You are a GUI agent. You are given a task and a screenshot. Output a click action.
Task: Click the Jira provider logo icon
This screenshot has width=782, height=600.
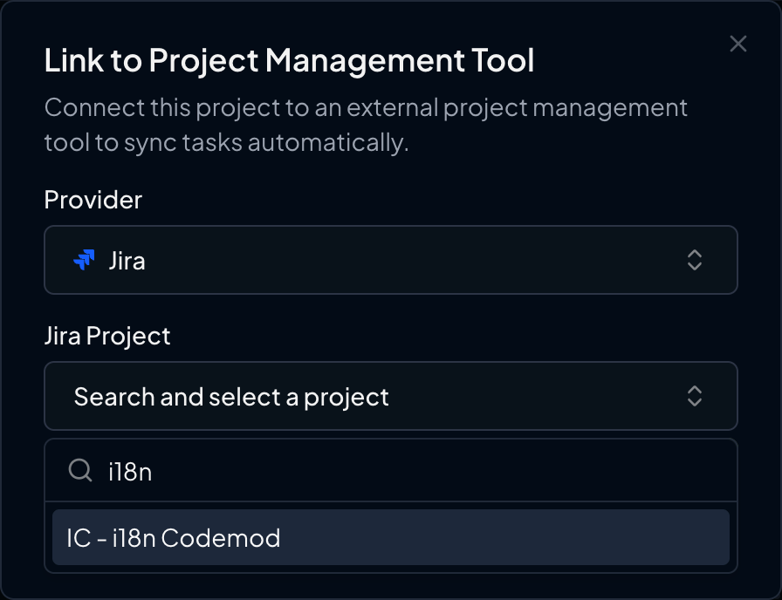85,260
